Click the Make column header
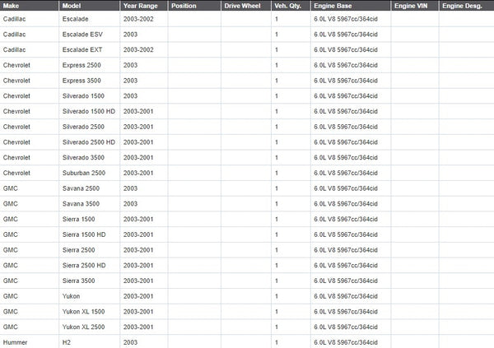Image resolution: width=494 pixels, height=348 pixels. 12,6
